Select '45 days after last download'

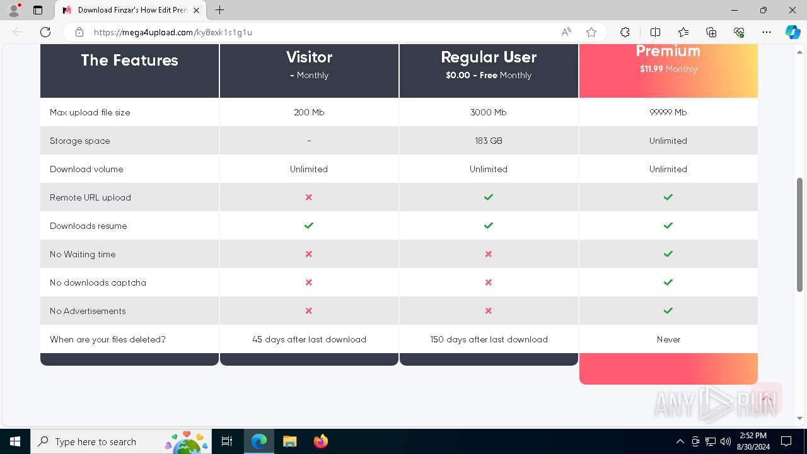309,339
